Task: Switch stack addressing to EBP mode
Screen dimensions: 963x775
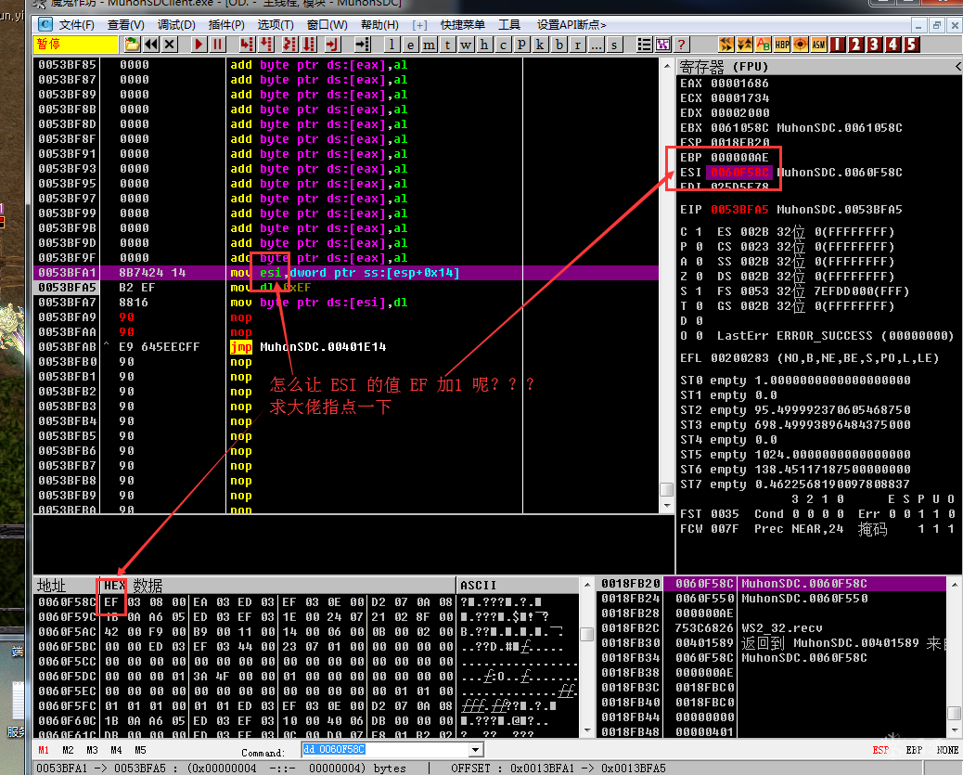Action: click(914, 750)
